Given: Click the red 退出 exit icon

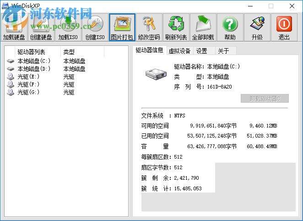Looking at the screenshot, I should pyautogui.click(x=284, y=28).
